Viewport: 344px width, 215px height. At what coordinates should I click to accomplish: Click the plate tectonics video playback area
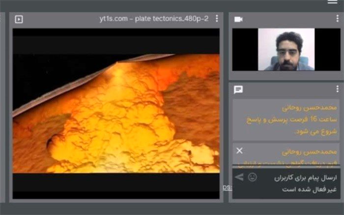click(116, 113)
